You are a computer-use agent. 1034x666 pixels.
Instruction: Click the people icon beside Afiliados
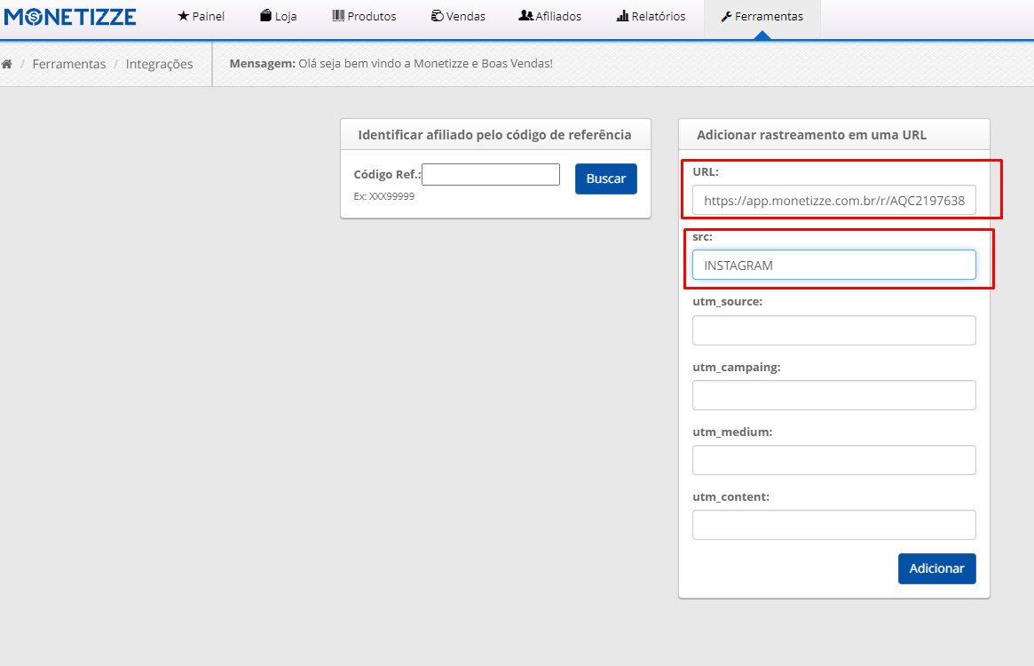tap(525, 16)
